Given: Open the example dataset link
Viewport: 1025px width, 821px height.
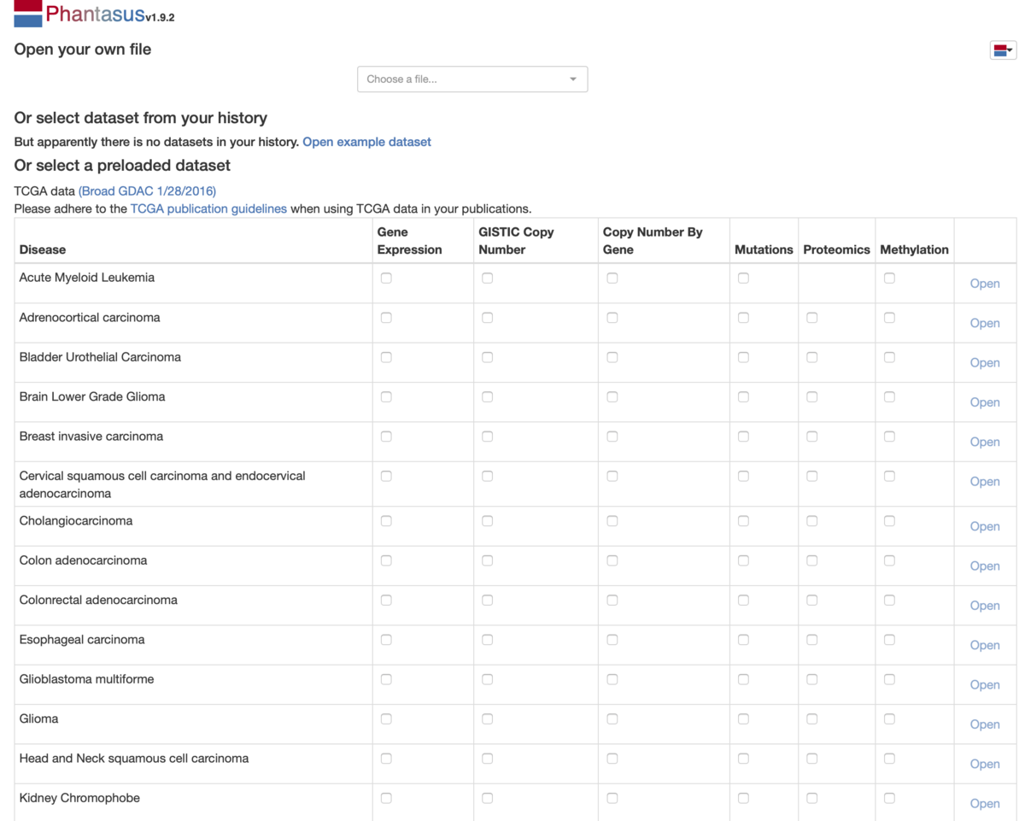Looking at the screenshot, I should click(366, 142).
